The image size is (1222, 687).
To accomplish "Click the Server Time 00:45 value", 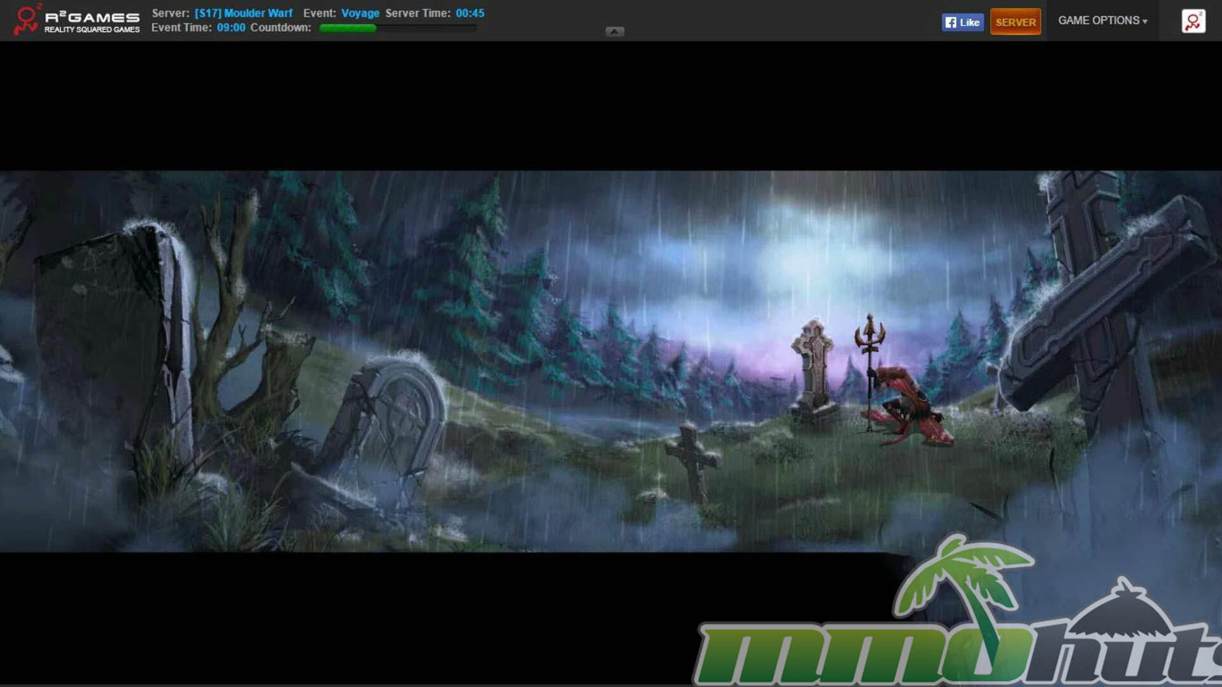I will click(470, 13).
